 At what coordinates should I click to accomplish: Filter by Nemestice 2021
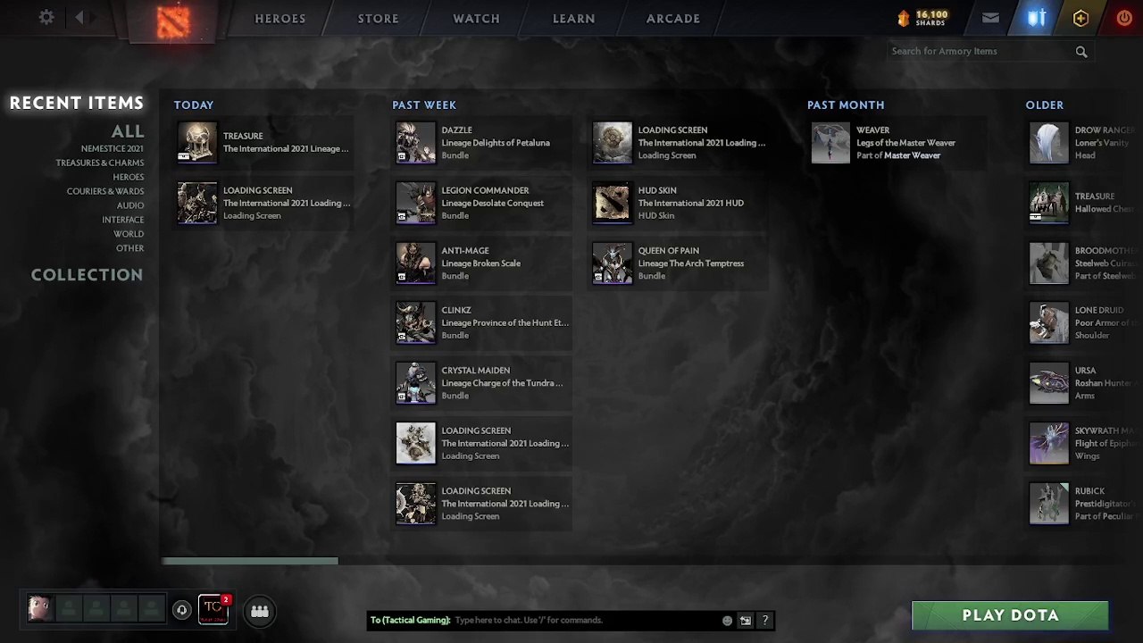[x=113, y=149]
